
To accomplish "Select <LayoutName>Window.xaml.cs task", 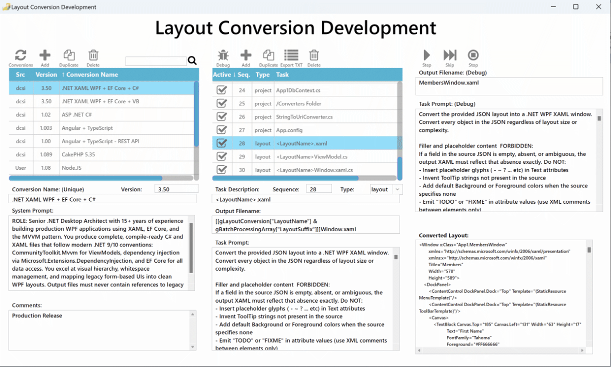I will click(304, 170).
